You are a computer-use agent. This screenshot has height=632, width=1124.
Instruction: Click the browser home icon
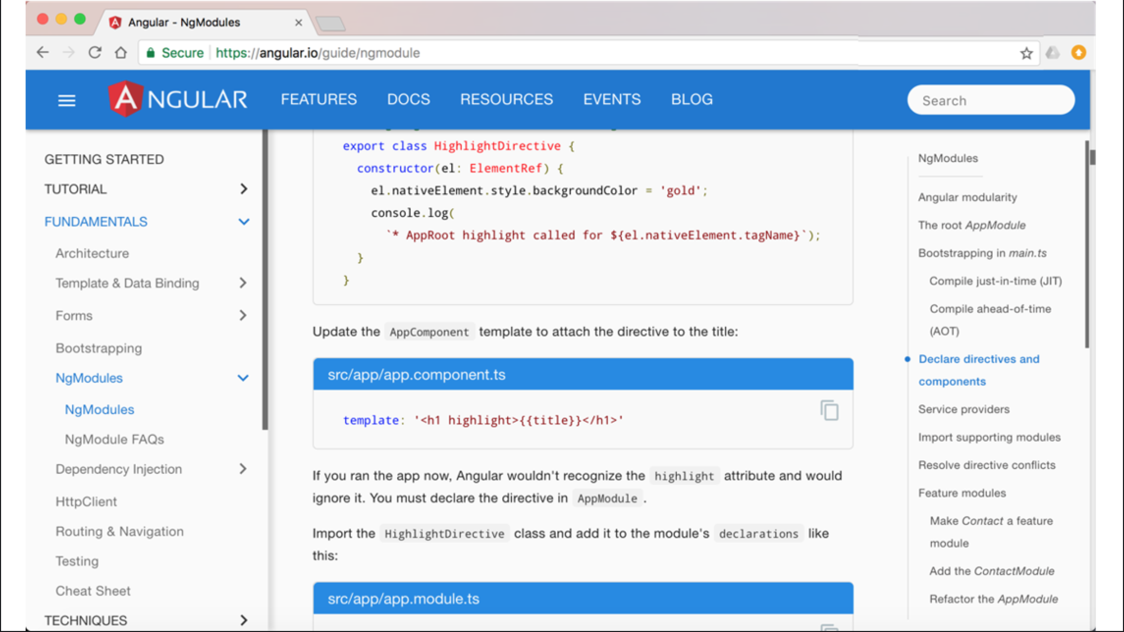(121, 53)
